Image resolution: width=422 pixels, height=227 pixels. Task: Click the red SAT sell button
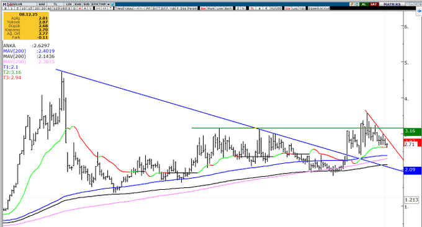pos(374,4)
